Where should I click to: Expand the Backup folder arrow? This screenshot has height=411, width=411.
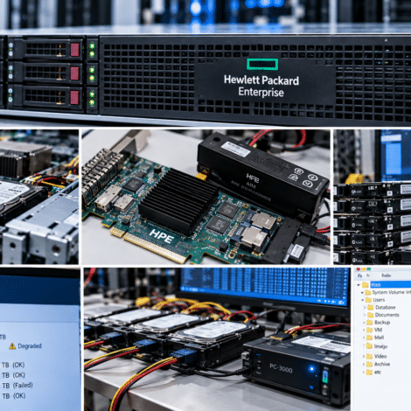[364, 323]
